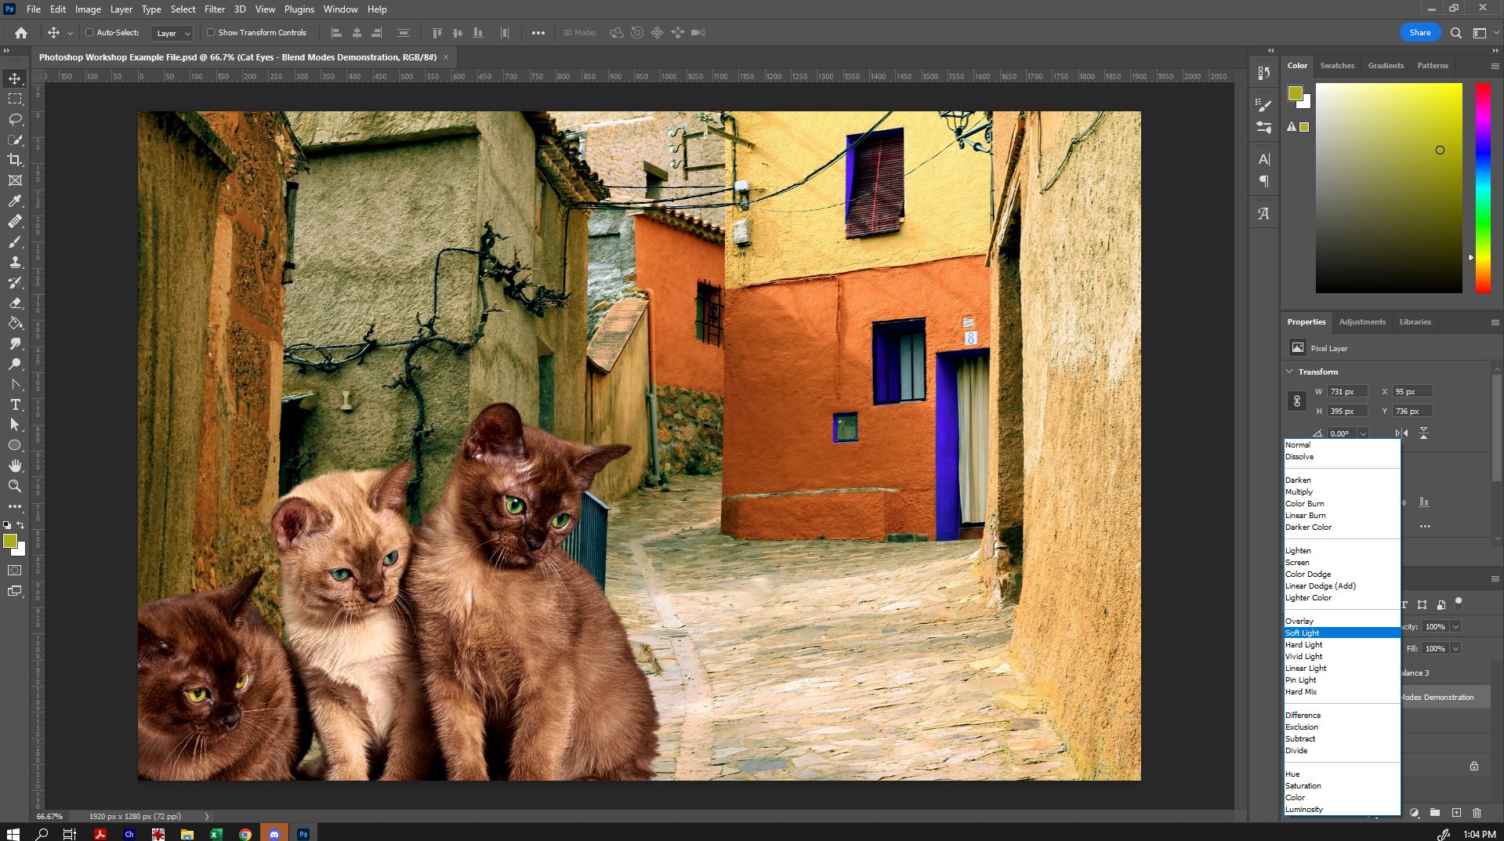Select the Ellipse shape tool
This screenshot has height=841, width=1504.
[x=15, y=445]
